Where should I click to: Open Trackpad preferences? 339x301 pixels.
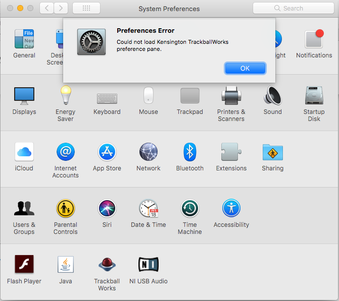[x=190, y=100]
